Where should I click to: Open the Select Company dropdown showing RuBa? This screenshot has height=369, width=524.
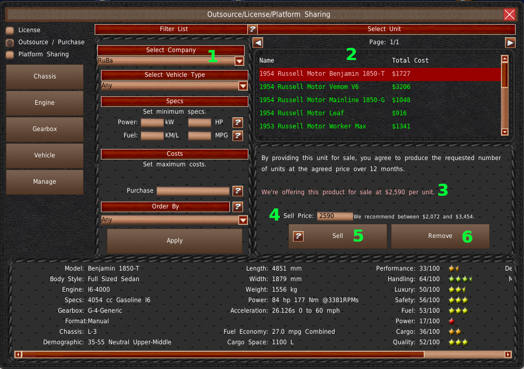239,61
